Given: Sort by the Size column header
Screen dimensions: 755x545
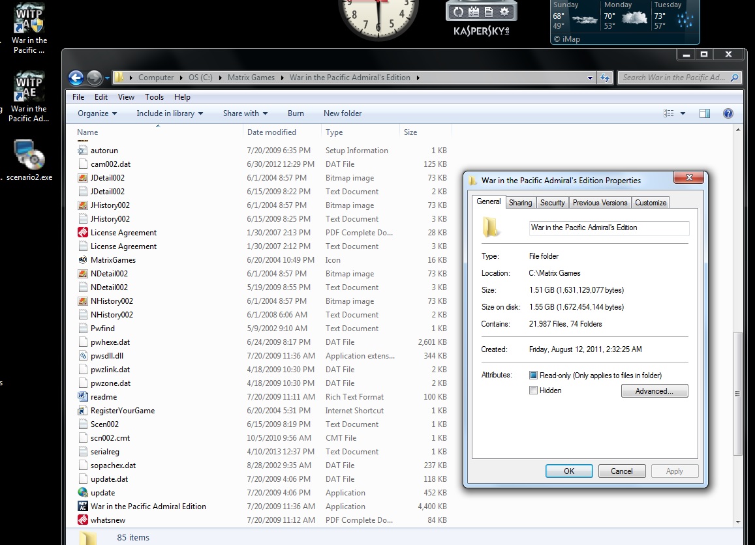Looking at the screenshot, I should tap(425, 132).
